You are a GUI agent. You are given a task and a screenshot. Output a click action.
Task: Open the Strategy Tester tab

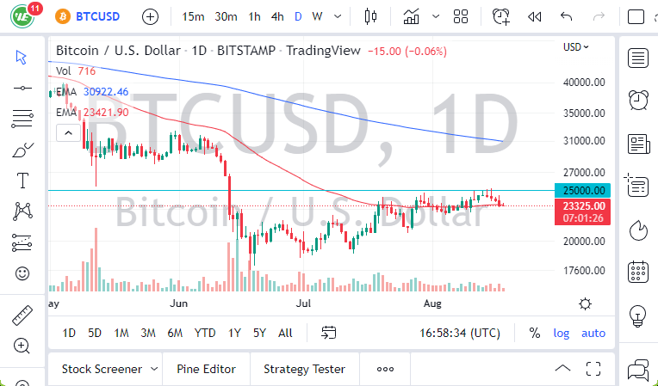click(304, 369)
